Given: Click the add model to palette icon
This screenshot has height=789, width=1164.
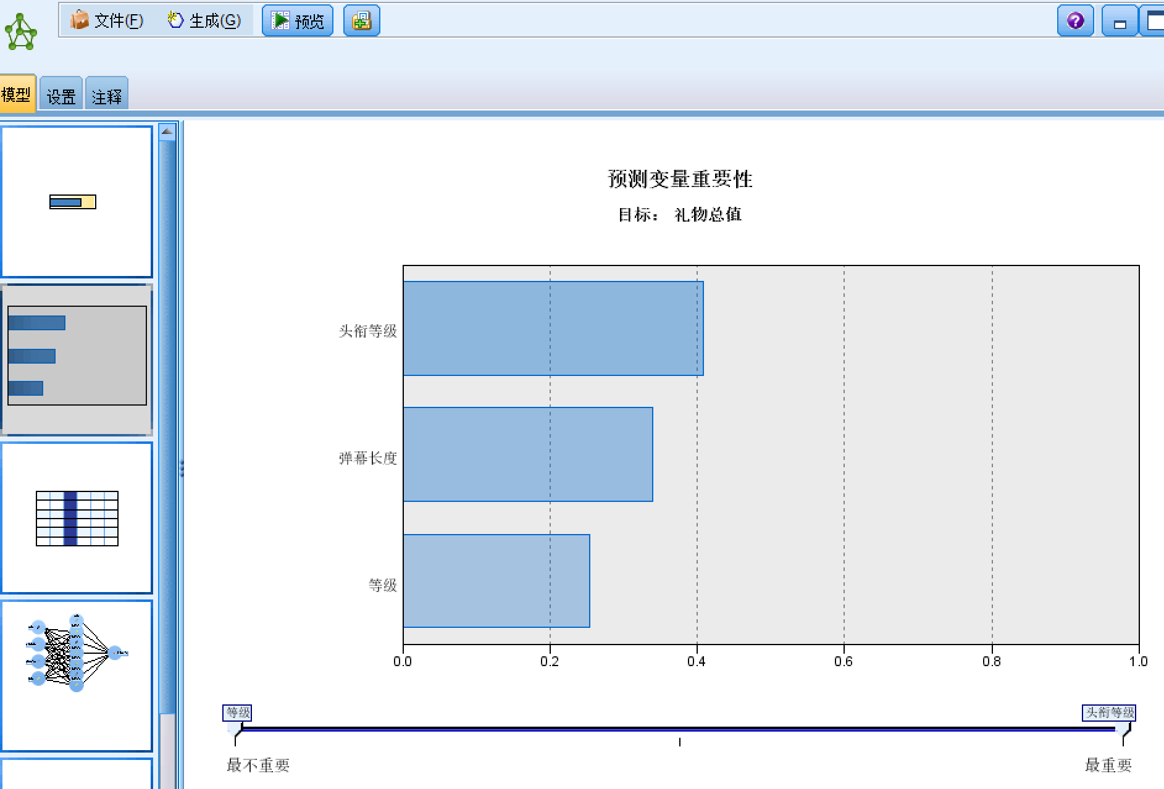Looking at the screenshot, I should (361, 20).
